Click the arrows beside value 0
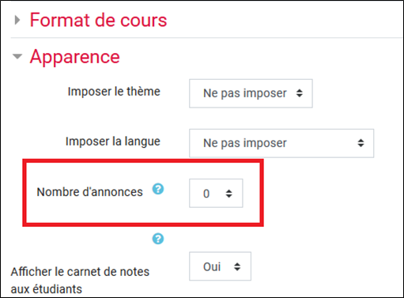 229,194
